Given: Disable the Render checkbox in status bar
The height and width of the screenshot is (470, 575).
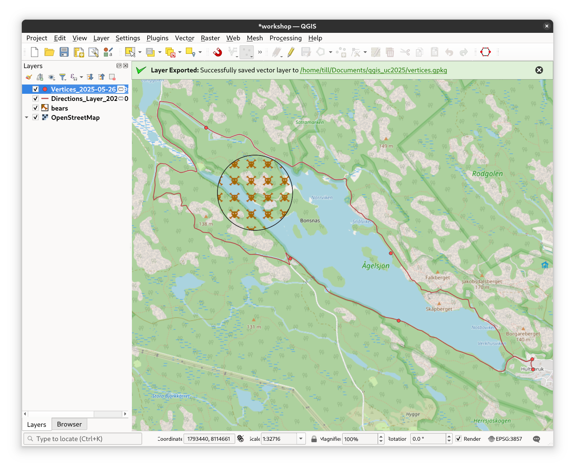Looking at the screenshot, I should [x=458, y=439].
